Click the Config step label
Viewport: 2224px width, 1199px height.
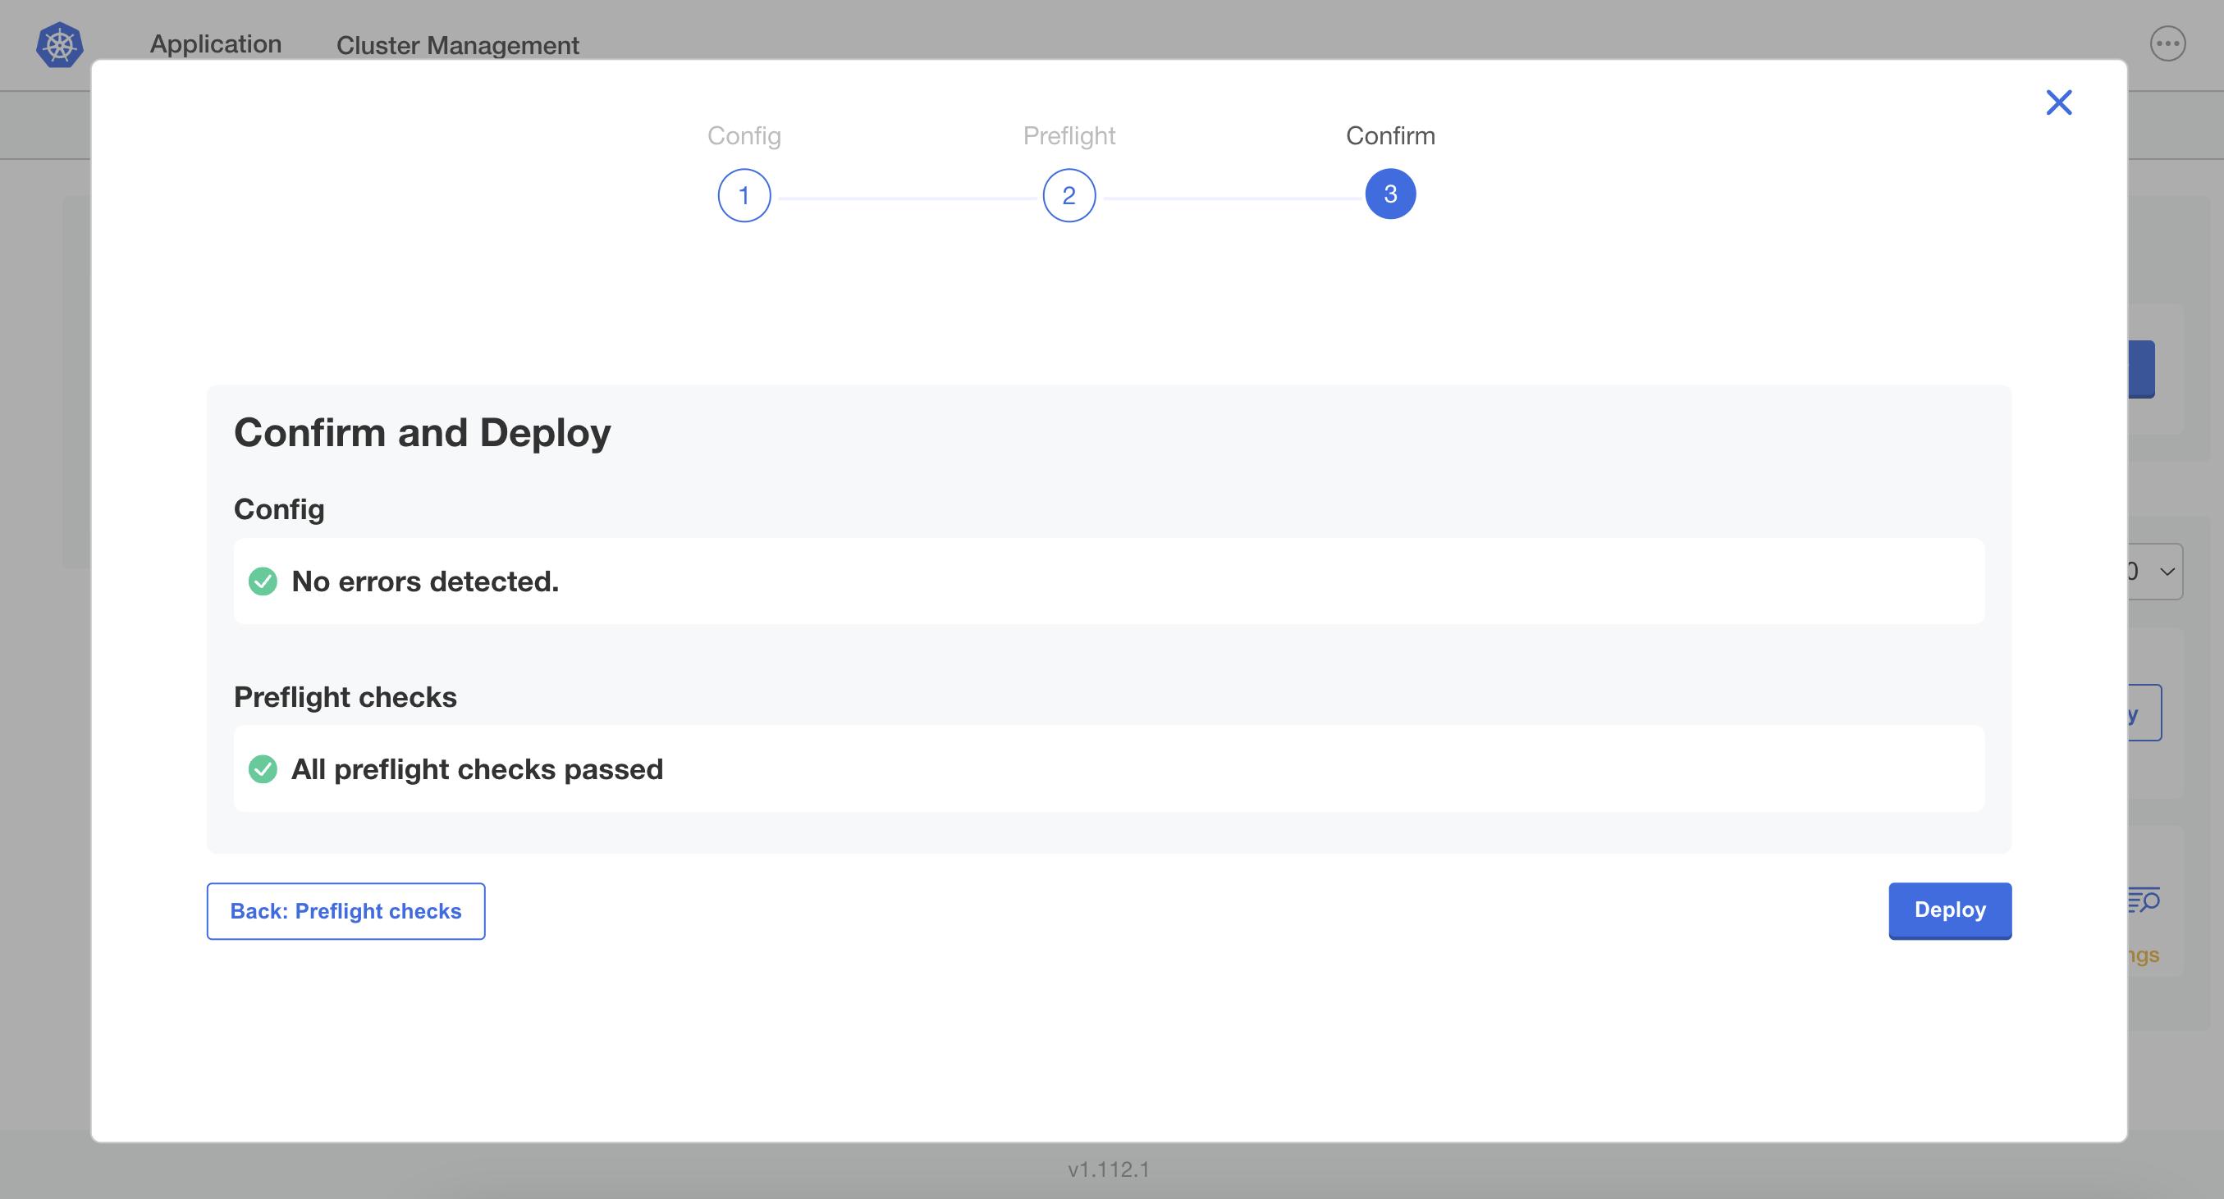coord(744,135)
